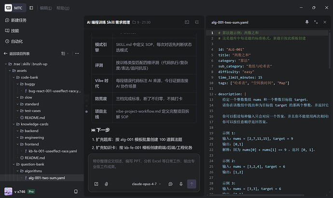Click the MTC app logo icon

pyautogui.click(x=8, y=8)
